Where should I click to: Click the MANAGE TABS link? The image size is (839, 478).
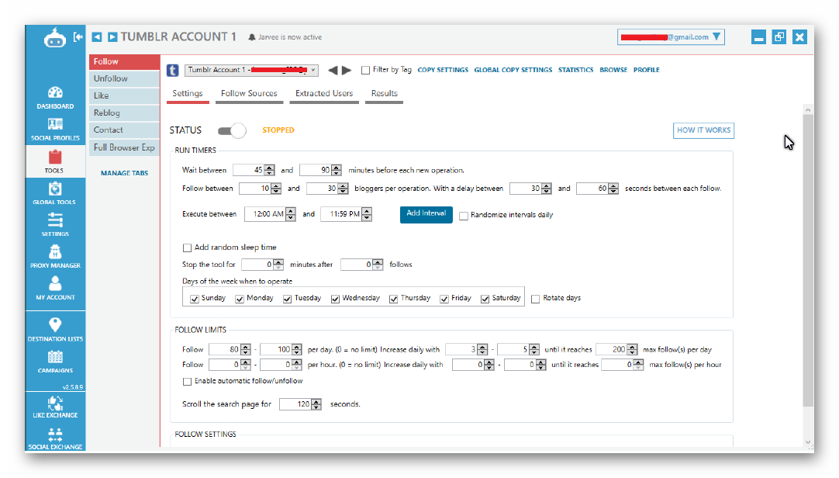[x=124, y=173]
